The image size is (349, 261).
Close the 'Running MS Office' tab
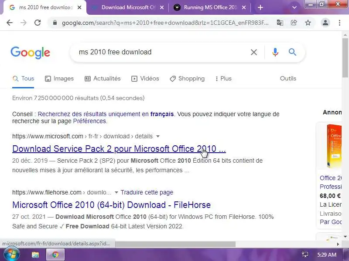click(x=244, y=7)
